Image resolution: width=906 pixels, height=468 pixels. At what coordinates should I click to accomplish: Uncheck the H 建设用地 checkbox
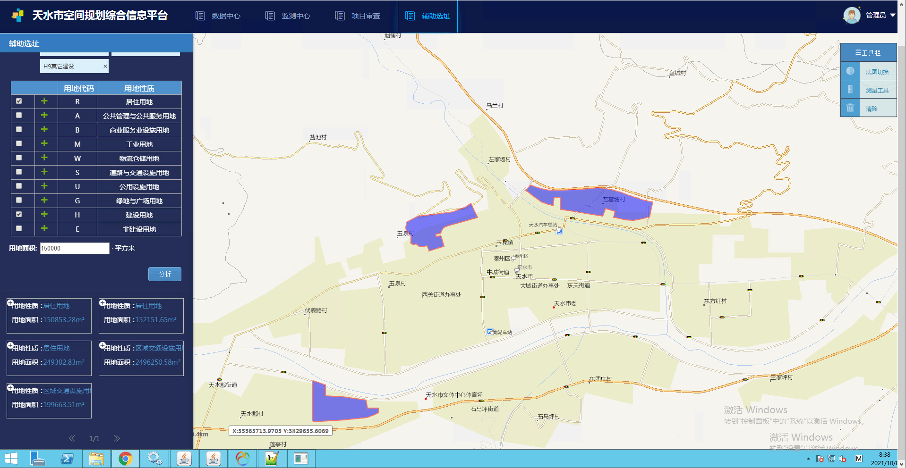coord(19,214)
